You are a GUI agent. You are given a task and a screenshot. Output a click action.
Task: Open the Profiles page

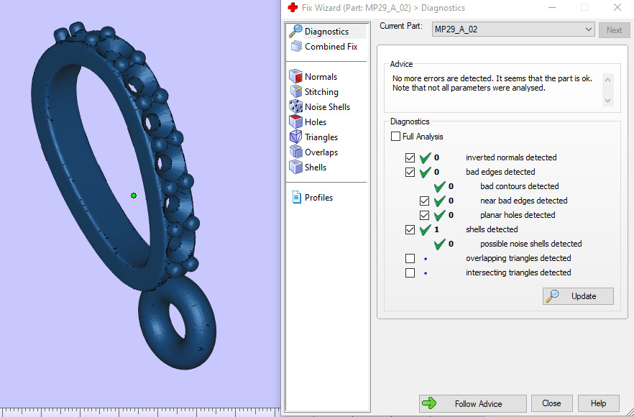[318, 198]
